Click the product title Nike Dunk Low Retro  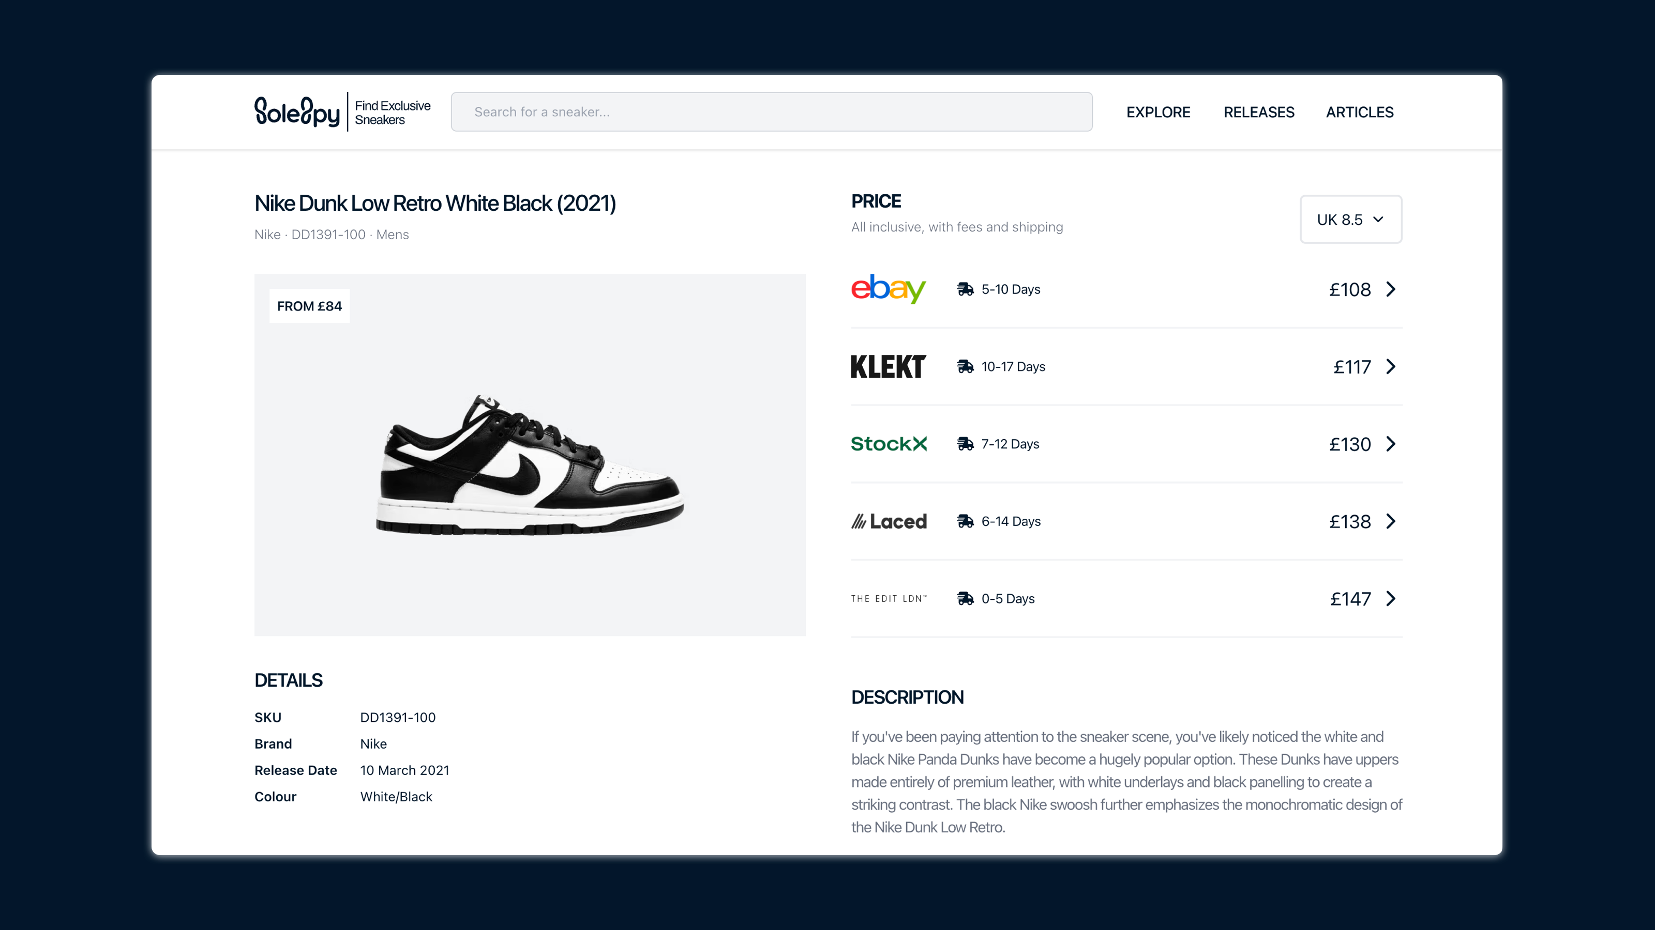click(435, 204)
